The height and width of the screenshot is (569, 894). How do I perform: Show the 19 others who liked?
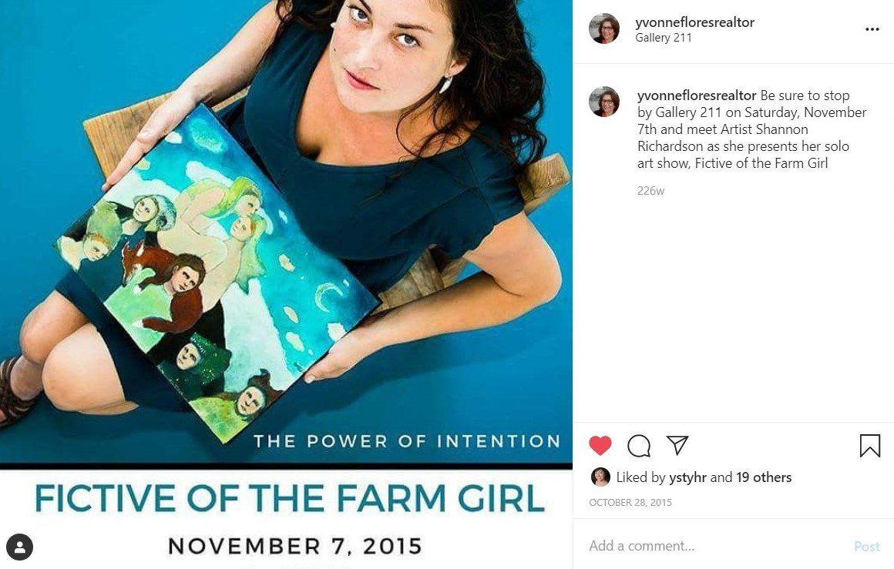pos(764,477)
